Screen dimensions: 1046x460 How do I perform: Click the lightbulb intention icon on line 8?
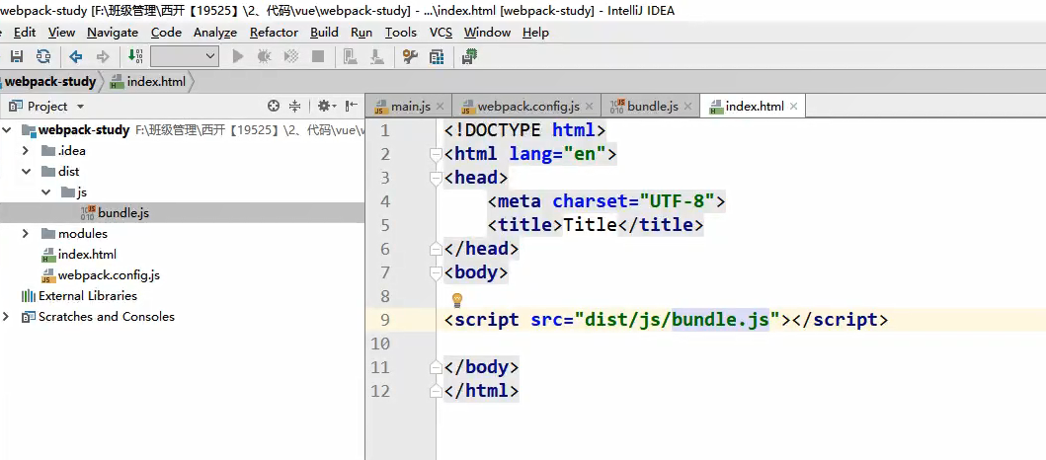[457, 299]
